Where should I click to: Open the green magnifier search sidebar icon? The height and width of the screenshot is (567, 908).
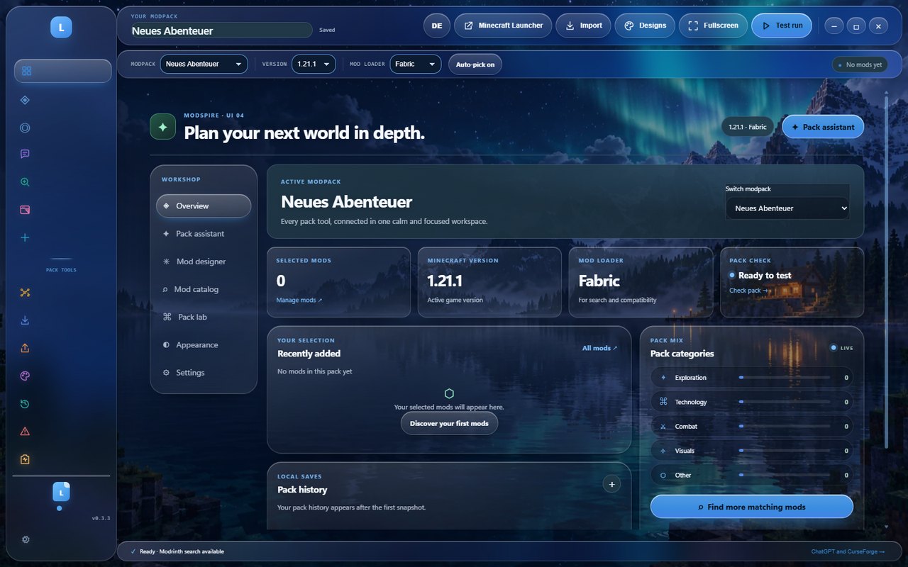[25, 182]
